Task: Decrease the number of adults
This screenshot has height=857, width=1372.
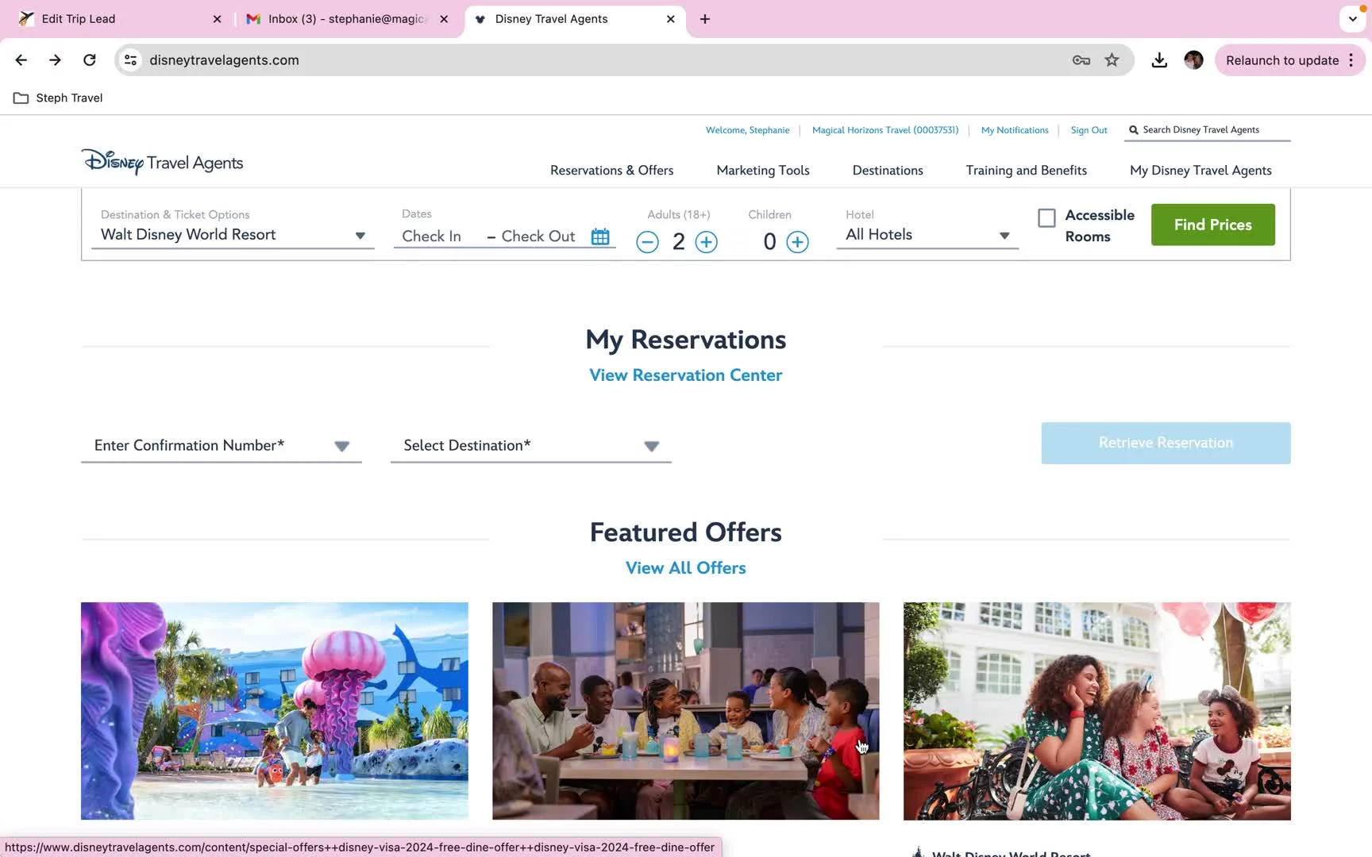Action: pos(647,242)
